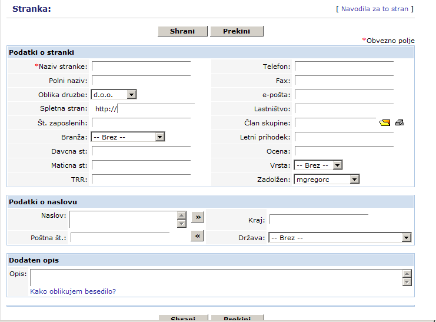Clear Član skupine with eraser icon
Image resolution: width=436 pixels, height=322 pixels.
pos(400,123)
